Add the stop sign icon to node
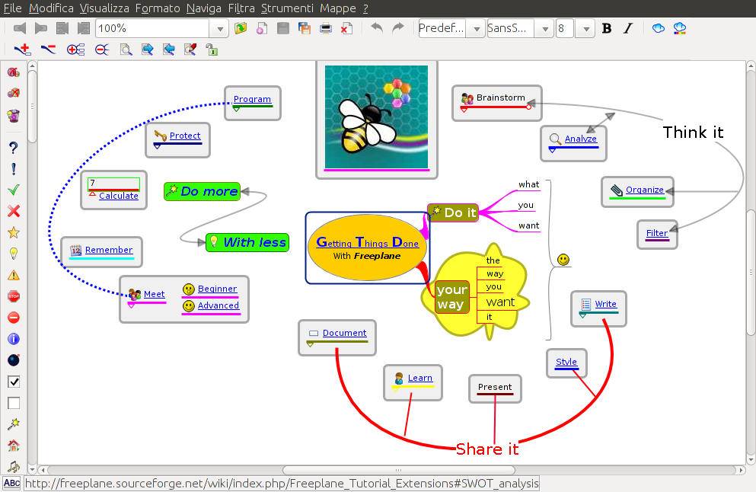Viewport: 756px width, 492px height. coord(14,296)
